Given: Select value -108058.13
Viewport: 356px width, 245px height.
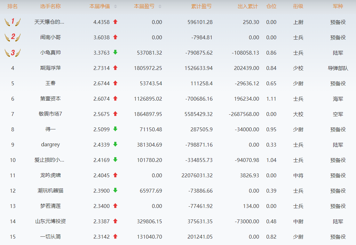Looking at the screenshot, I should pos(245,53).
